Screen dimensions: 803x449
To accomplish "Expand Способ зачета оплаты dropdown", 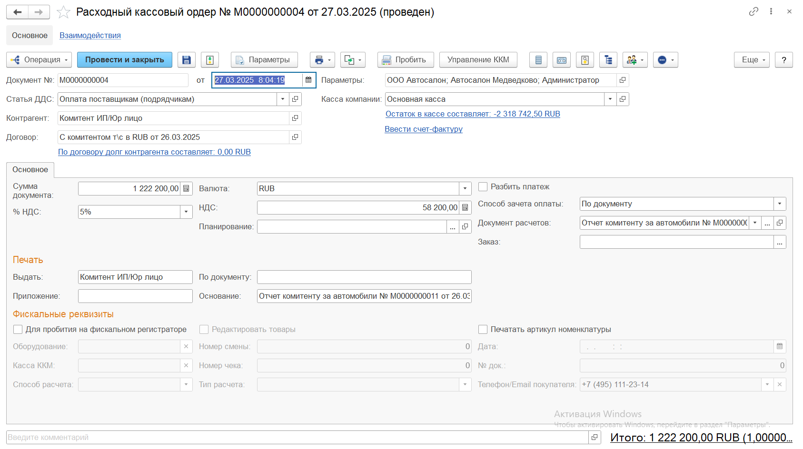I will click(780, 204).
